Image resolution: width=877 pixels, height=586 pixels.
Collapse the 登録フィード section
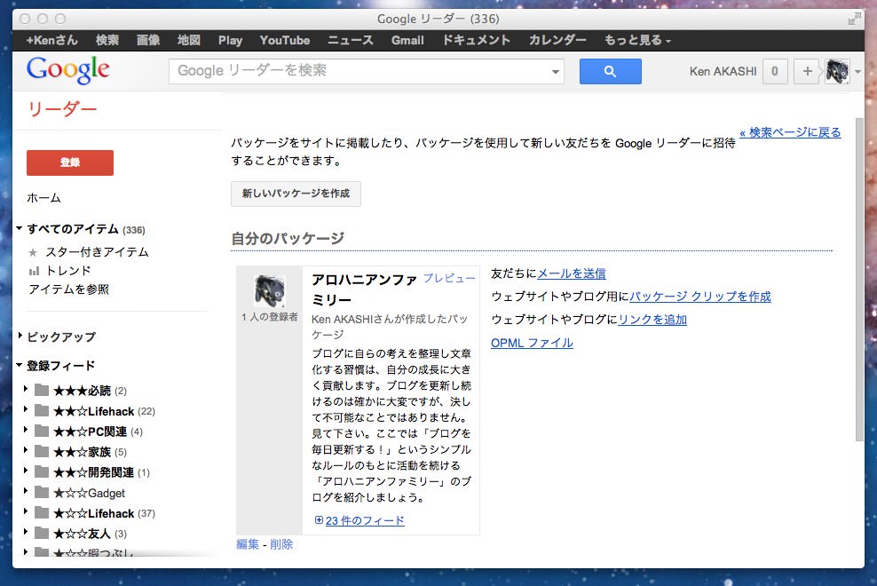coord(19,365)
